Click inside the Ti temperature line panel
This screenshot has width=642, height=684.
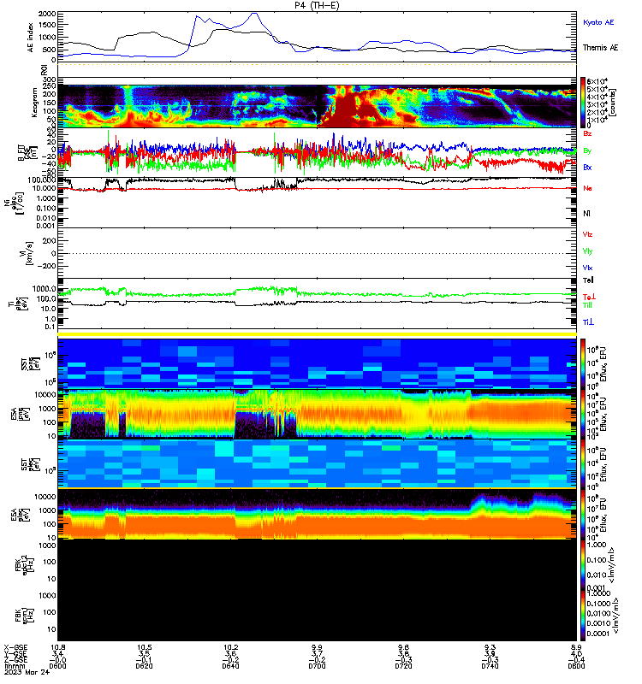[317, 304]
